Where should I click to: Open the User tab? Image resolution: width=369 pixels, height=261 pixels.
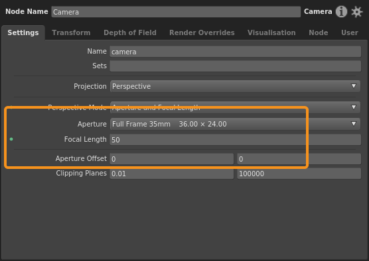pyautogui.click(x=350, y=32)
